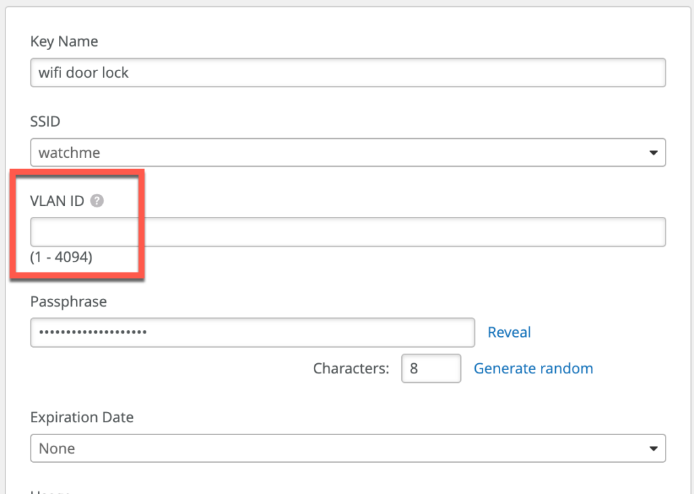Click the VLAN ID help question-mark icon
Viewport: 694px width, 494px height.
pyautogui.click(x=98, y=201)
